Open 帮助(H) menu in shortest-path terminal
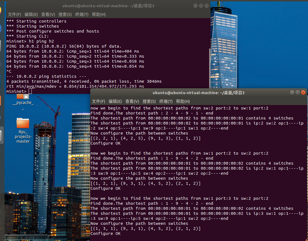The height and width of the screenshot is (241, 308). (183, 101)
